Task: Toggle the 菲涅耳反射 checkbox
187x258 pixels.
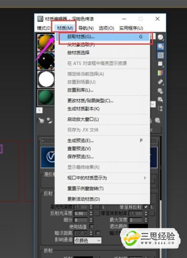Action: click(146, 207)
